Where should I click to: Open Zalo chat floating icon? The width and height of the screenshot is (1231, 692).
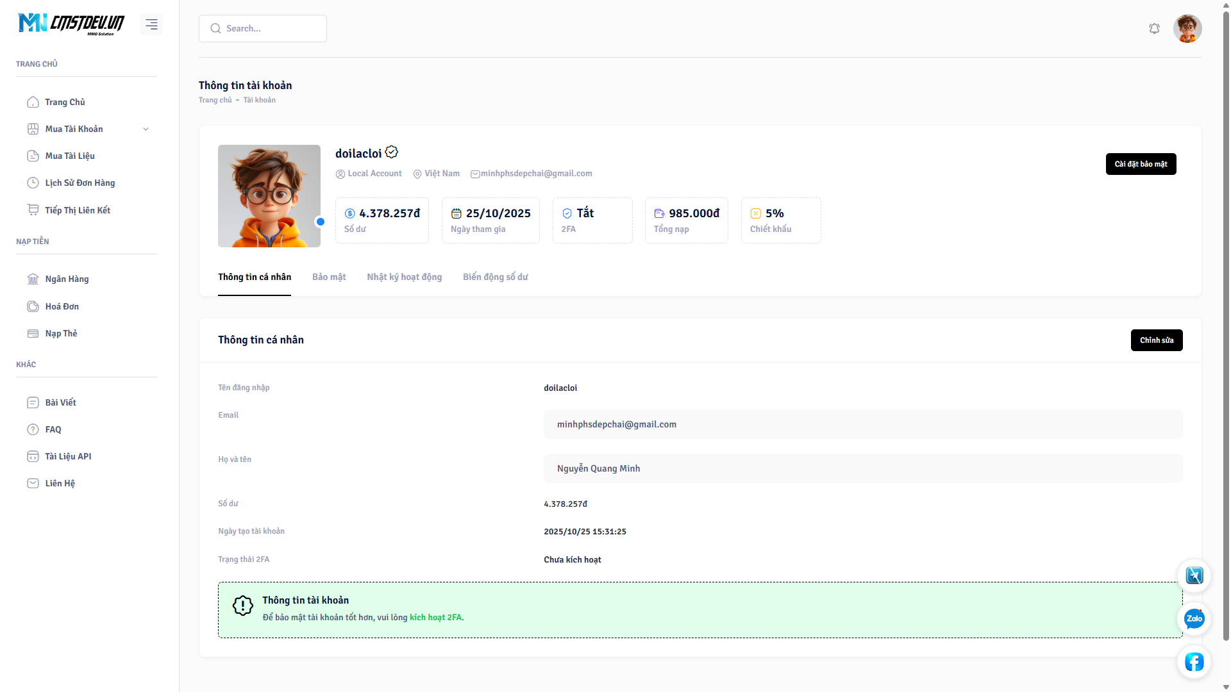(1194, 618)
